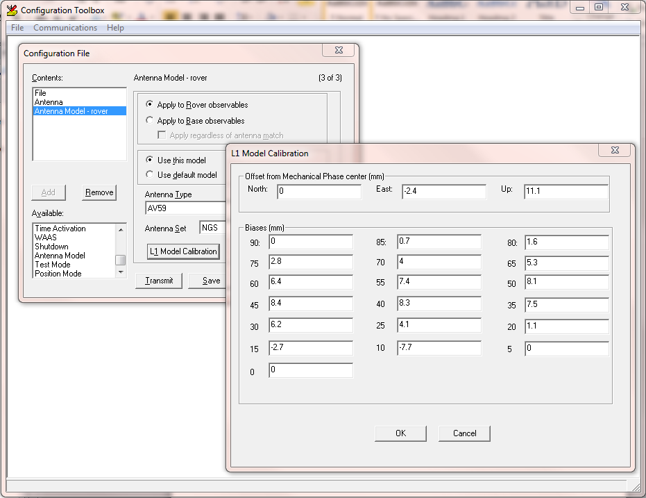Close the Configuration File dialog
Screen dimensions: 646x498
pyautogui.click(x=338, y=51)
